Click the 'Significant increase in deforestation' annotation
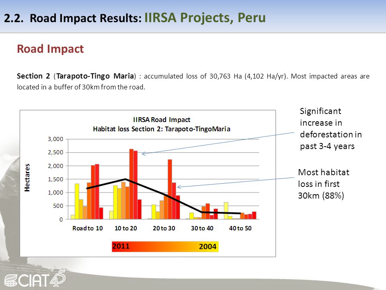Viewport: 386px width, 290px height. click(331, 129)
